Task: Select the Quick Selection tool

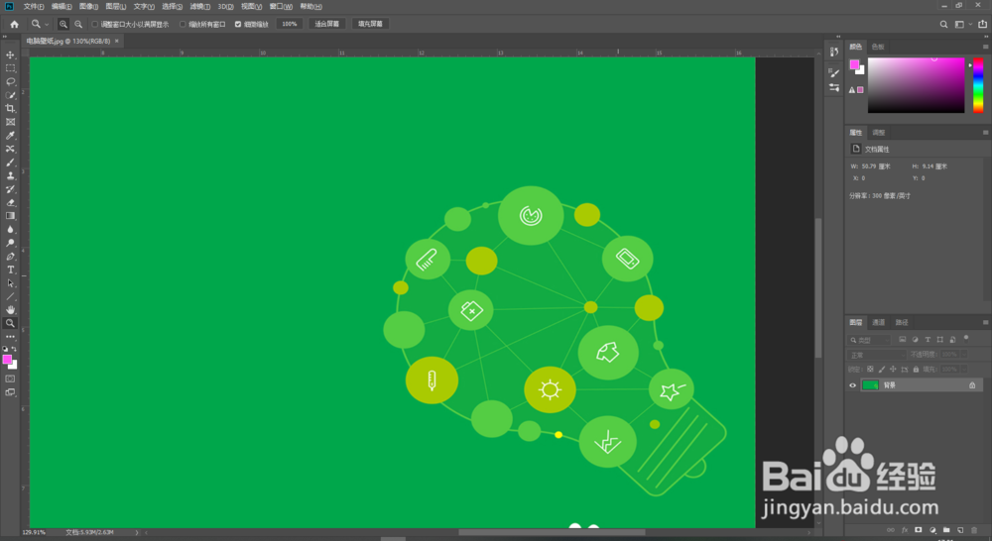Action: [x=10, y=95]
